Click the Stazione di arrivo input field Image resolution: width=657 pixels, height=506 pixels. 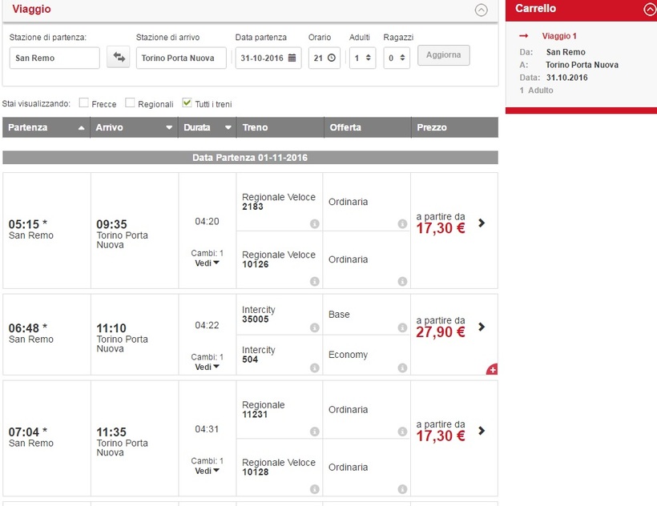point(181,58)
